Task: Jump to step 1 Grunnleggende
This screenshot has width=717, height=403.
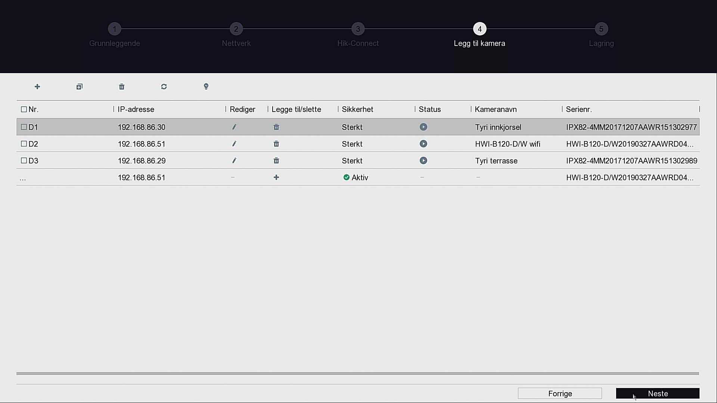Action: tap(115, 29)
